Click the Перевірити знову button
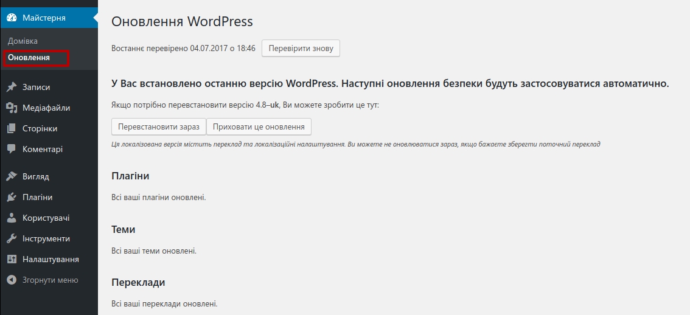 click(301, 49)
